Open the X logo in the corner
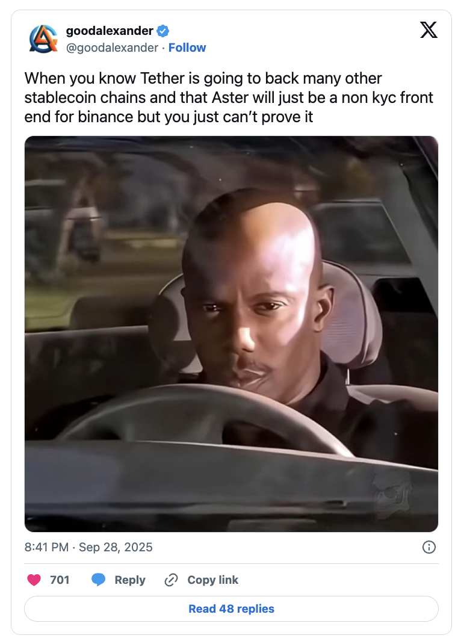The width and height of the screenshot is (461, 644). pyautogui.click(x=429, y=30)
